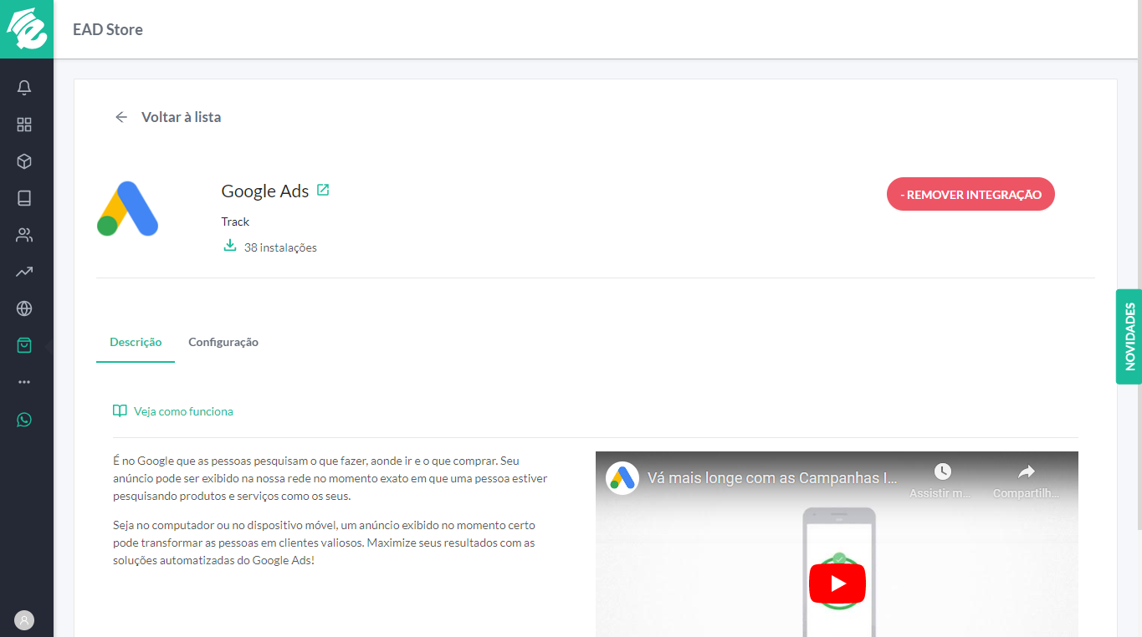Open the courses book icon in the sidebar
1142x637 pixels.
pyautogui.click(x=24, y=198)
